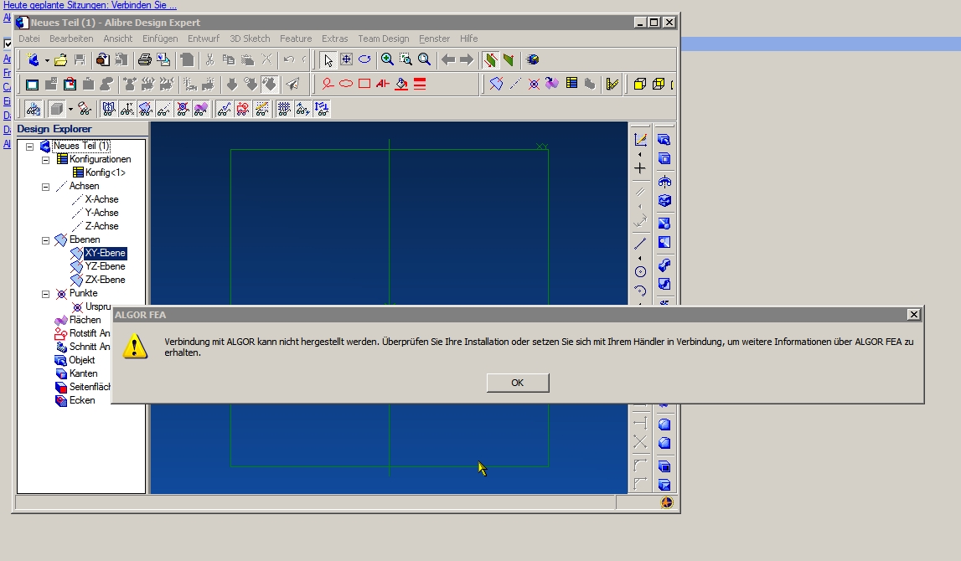Viewport: 961px width, 561px height.
Task: Open the Team Design menu
Action: click(x=384, y=39)
